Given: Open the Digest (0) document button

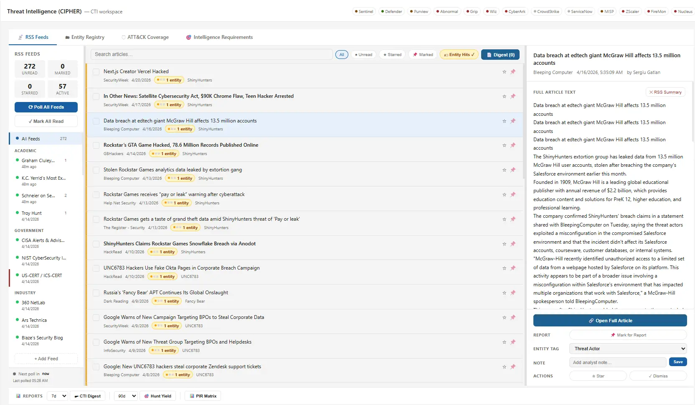Looking at the screenshot, I should [x=500, y=55].
